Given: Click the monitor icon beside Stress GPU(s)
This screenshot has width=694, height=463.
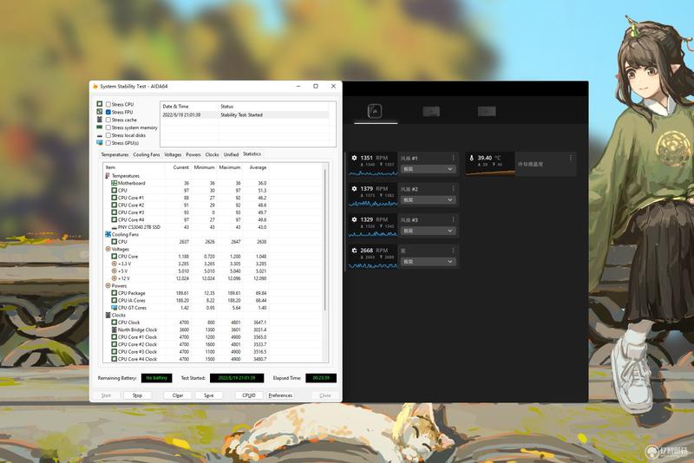Looking at the screenshot, I should click(x=100, y=143).
